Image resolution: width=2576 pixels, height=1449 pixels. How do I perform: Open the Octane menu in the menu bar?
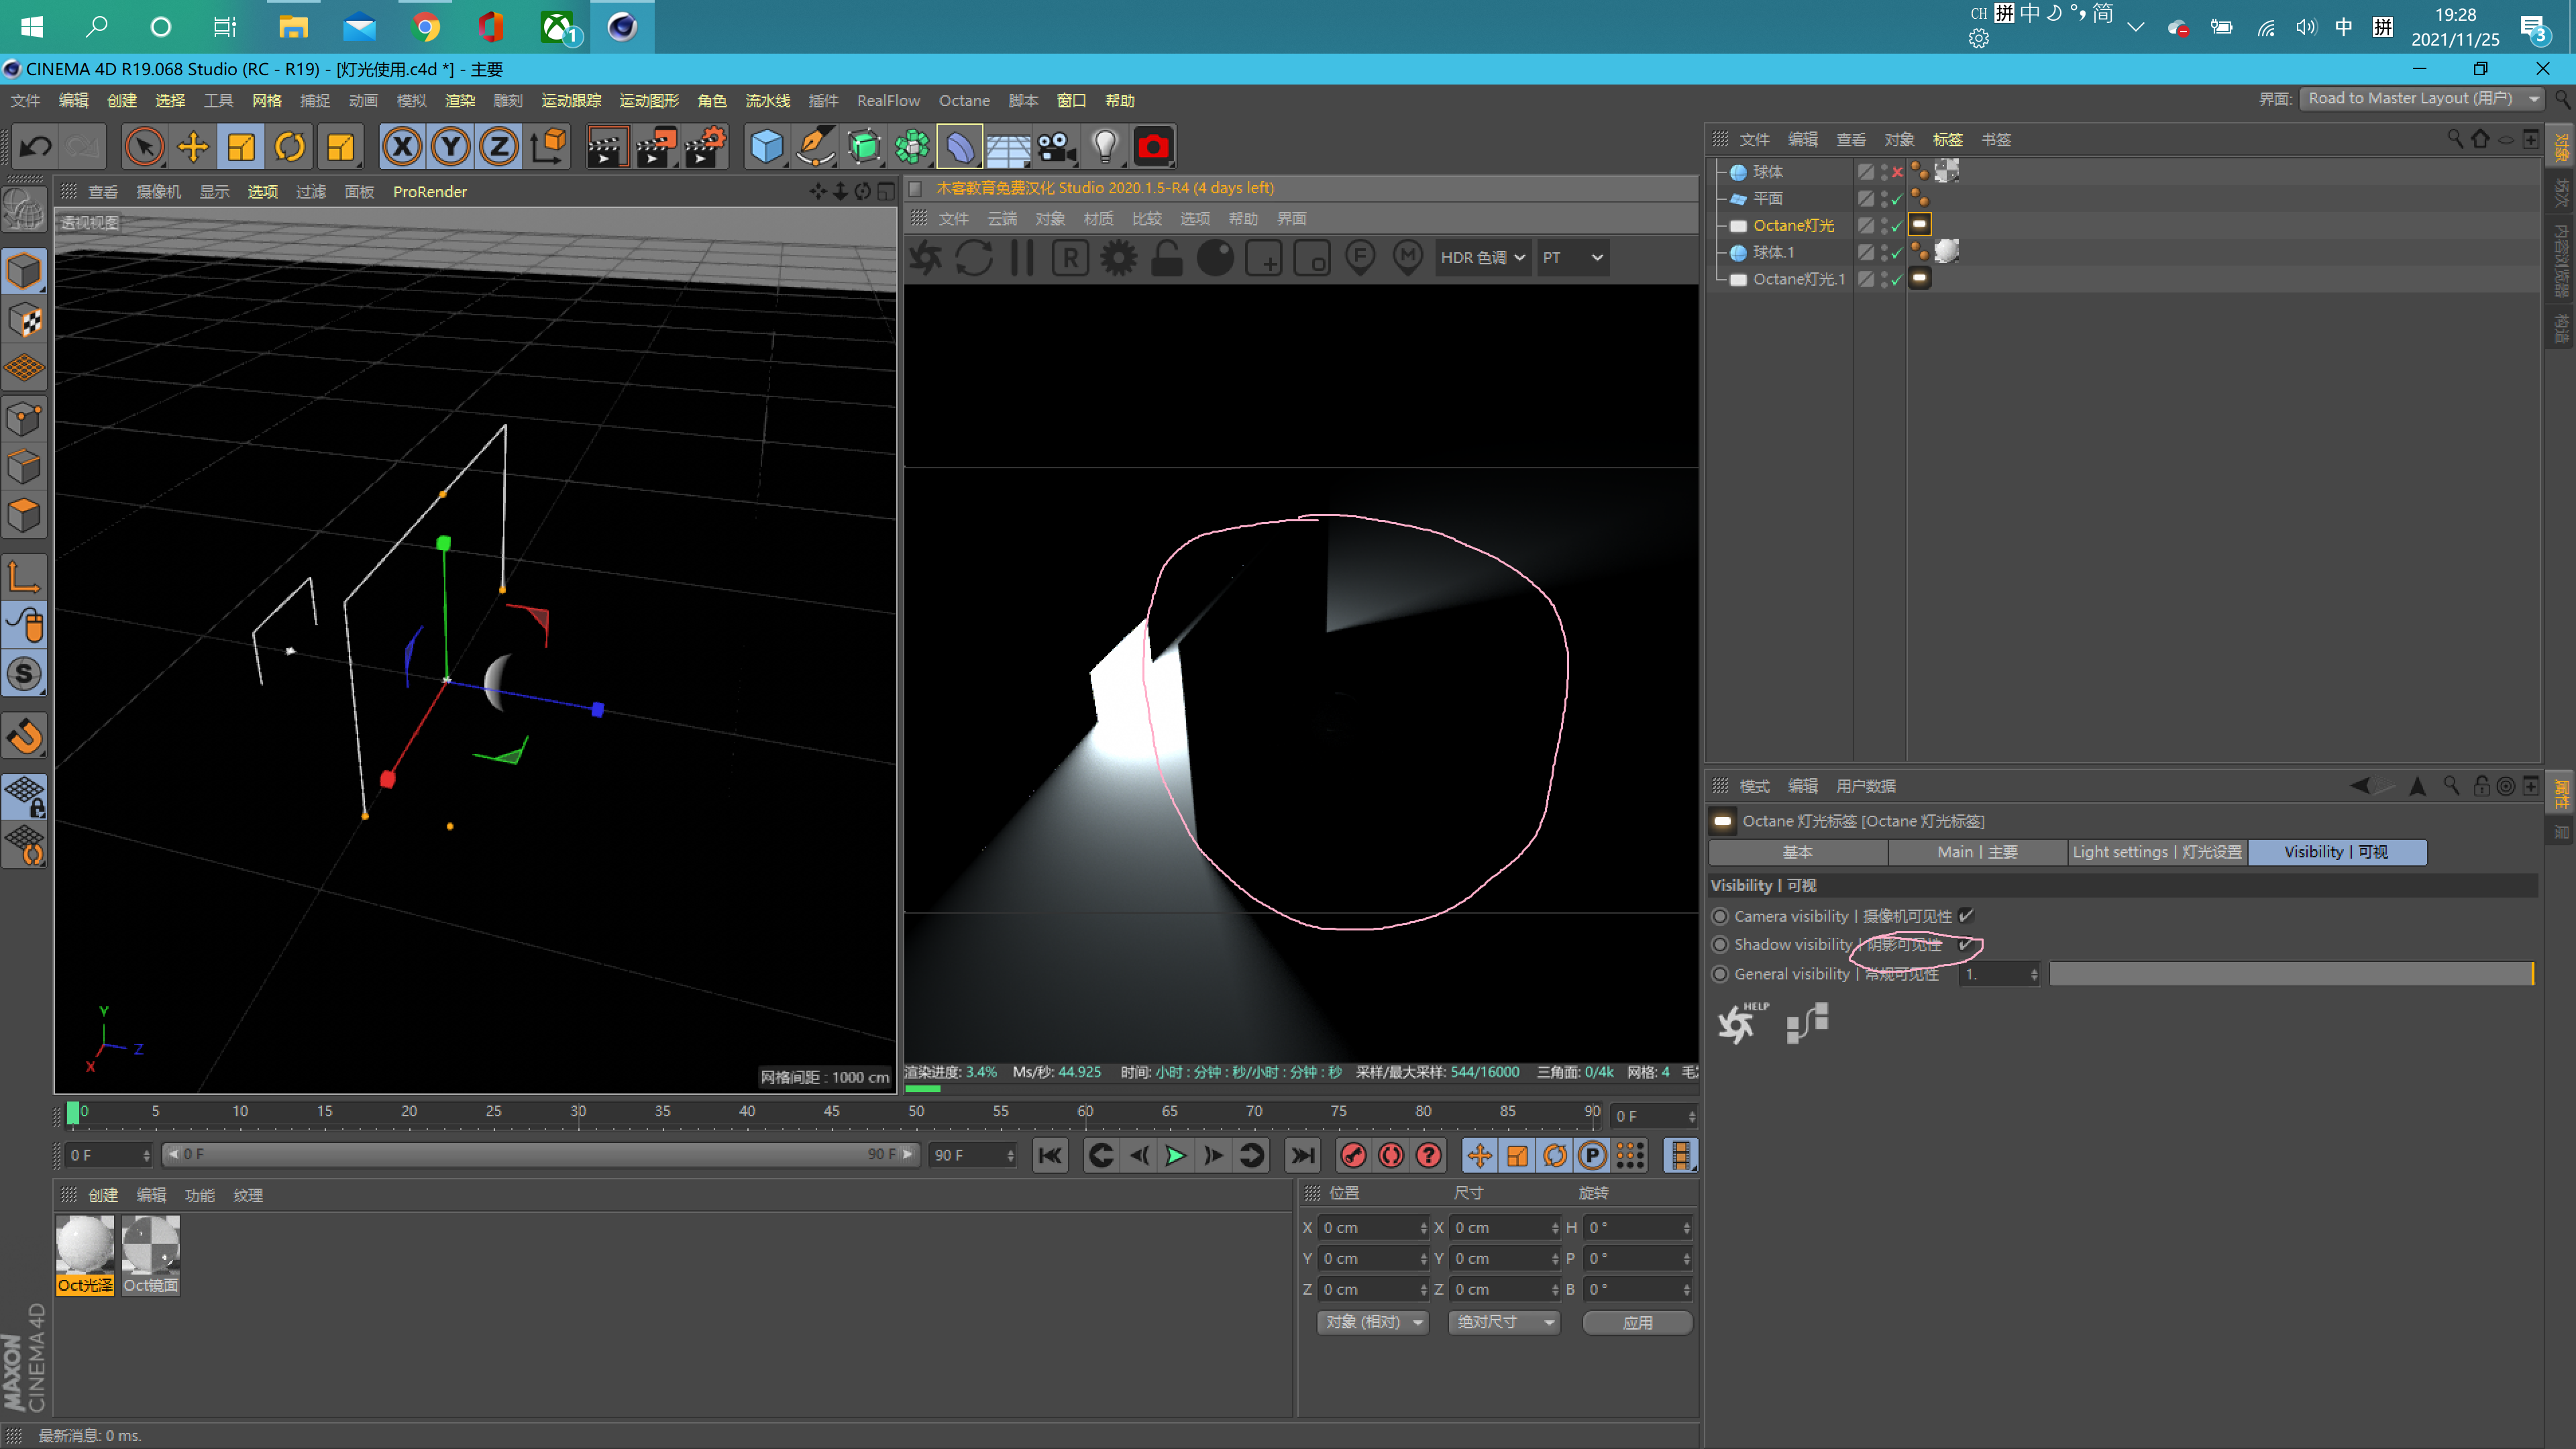point(963,100)
